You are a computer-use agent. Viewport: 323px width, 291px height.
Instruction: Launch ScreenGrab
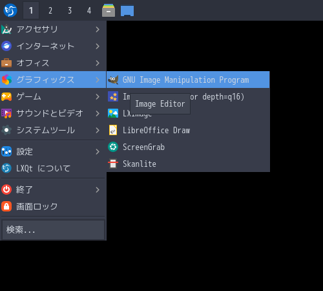click(x=188, y=147)
